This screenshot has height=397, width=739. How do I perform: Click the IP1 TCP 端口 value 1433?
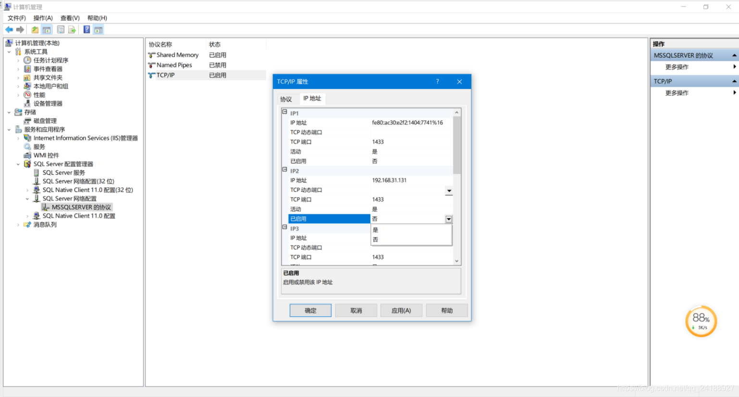coord(378,142)
